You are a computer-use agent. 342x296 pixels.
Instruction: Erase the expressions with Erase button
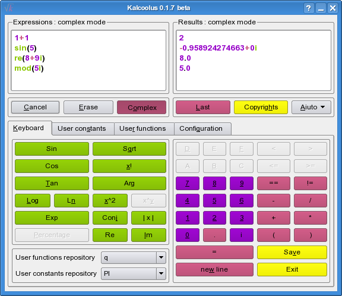(88, 107)
